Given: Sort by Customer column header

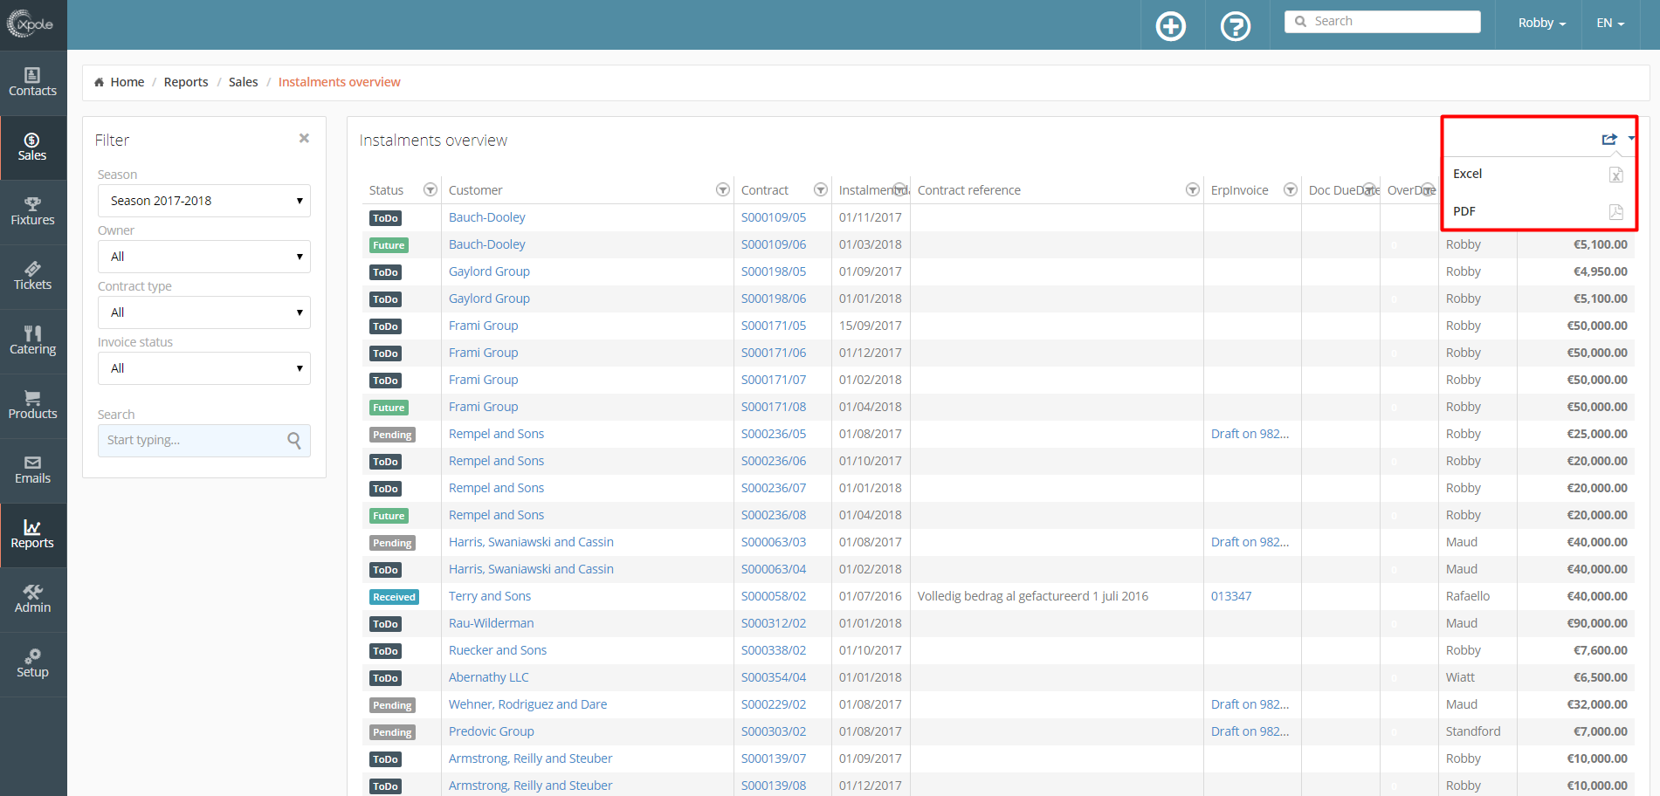Looking at the screenshot, I should pos(475,190).
